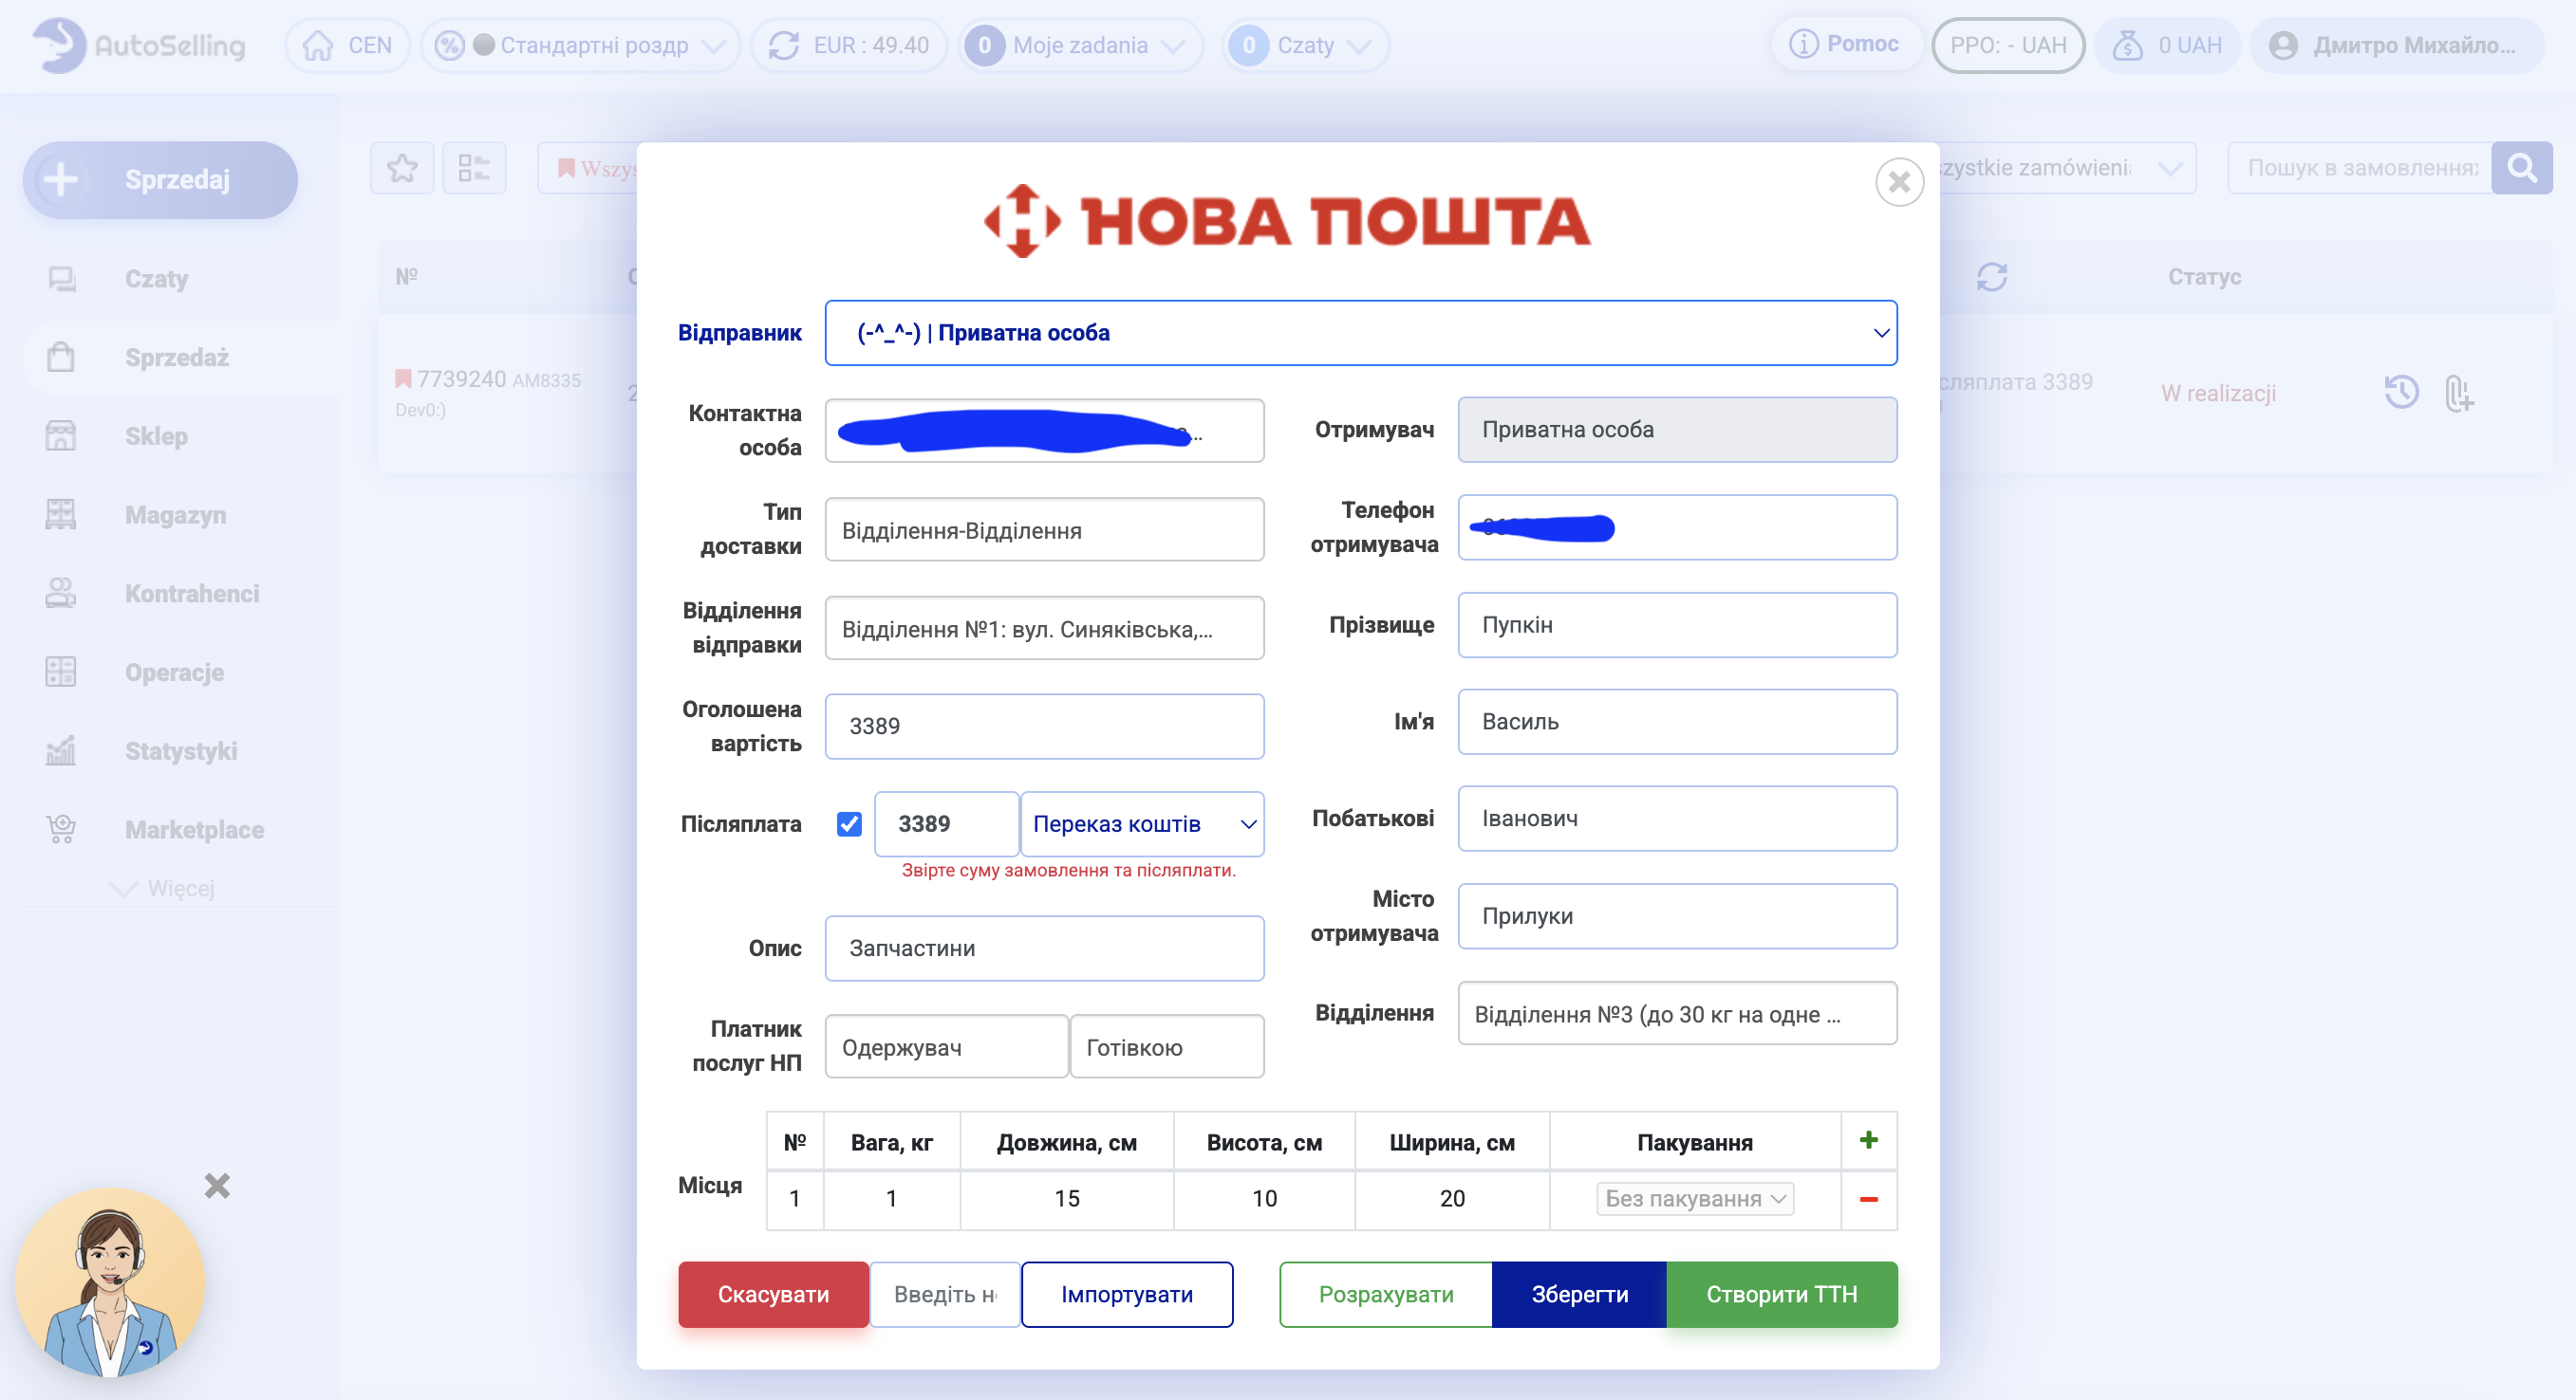This screenshot has width=2576, height=1400.
Task: Open the Відправник sender dropdown
Action: [1360, 333]
